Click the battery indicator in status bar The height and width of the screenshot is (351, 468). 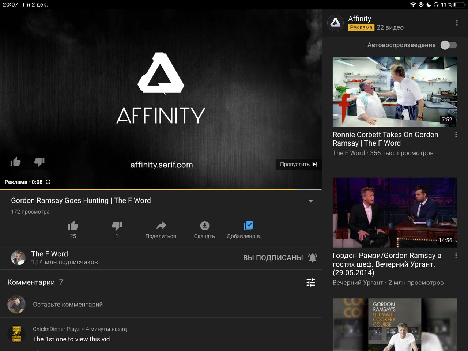[460, 5]
